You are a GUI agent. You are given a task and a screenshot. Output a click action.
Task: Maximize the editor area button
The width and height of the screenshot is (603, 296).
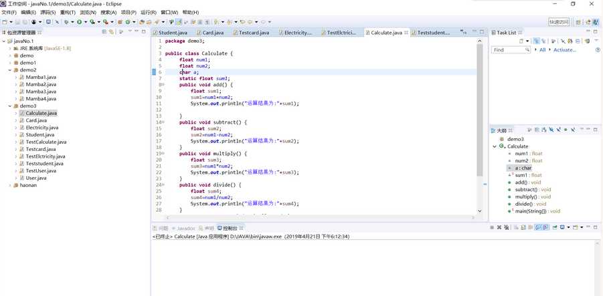coord(482,32)
